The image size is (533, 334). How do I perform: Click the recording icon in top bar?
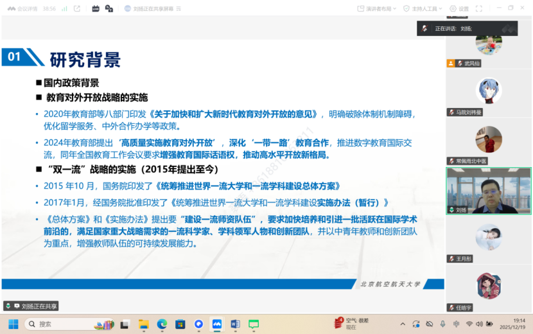(x=109, y=8)
